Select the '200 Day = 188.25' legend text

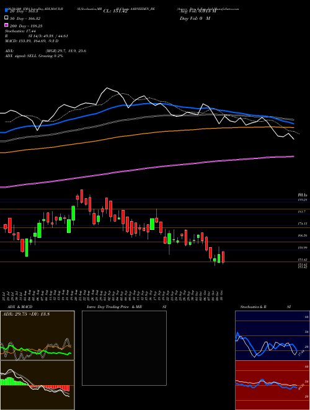click(27, 25)
